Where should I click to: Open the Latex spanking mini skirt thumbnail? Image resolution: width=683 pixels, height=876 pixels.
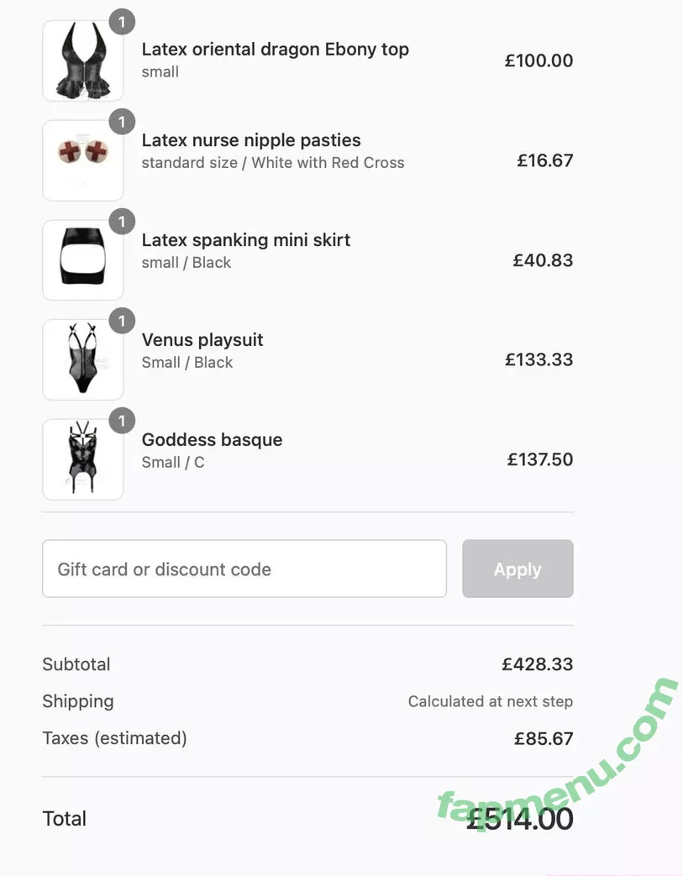coord(82,260)
